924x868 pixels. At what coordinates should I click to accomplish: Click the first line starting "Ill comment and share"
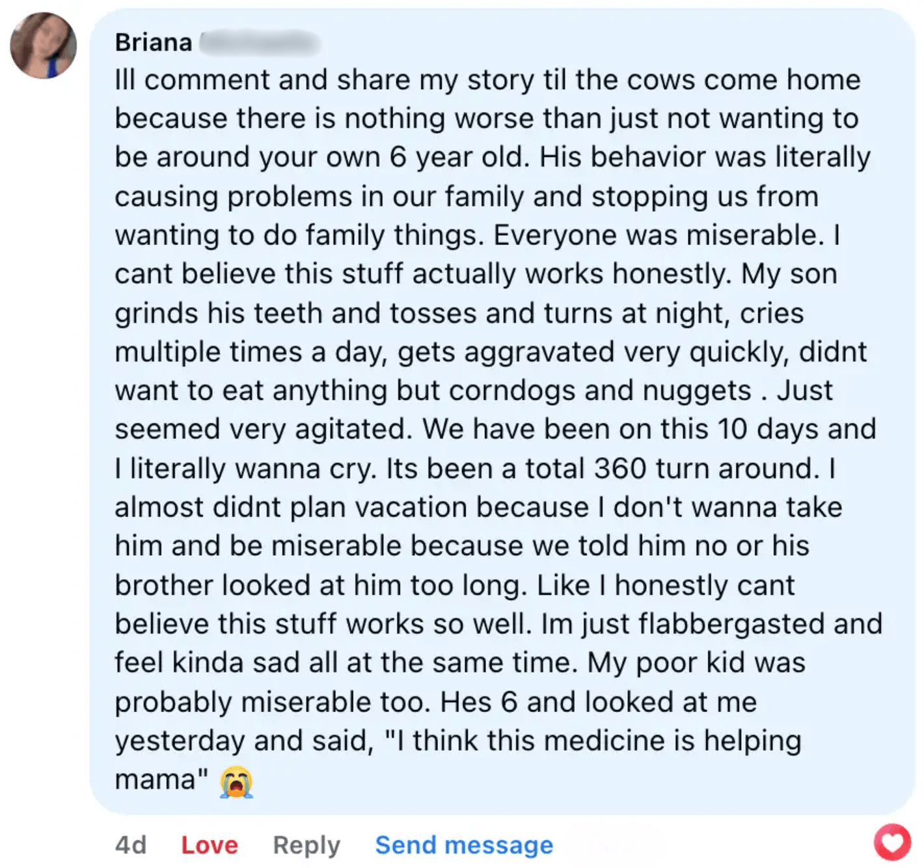pyautogui.click(x=487, y=80)
